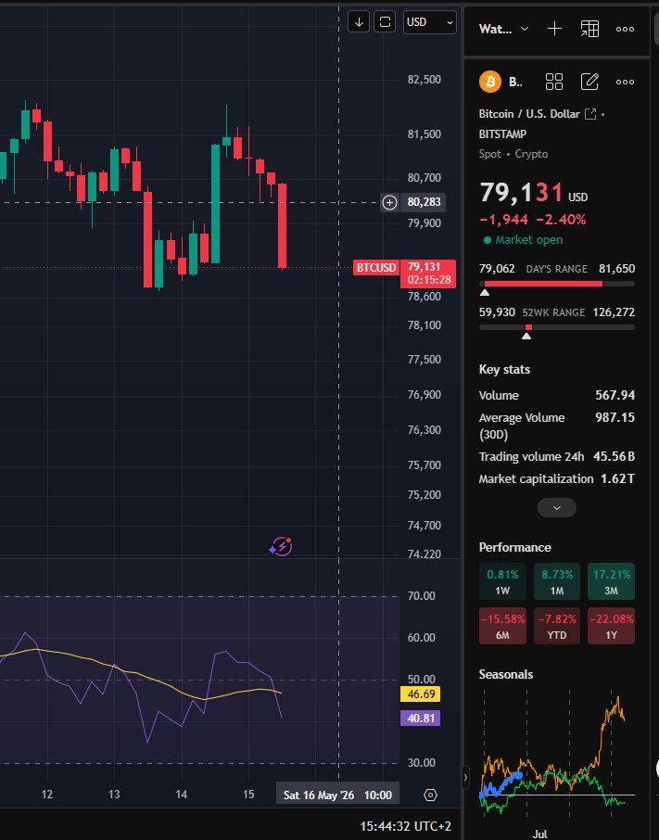Select the 1W performance tile
Image resolution: width=659 pixels, height=840 pixels.
[x=502, y=581]
